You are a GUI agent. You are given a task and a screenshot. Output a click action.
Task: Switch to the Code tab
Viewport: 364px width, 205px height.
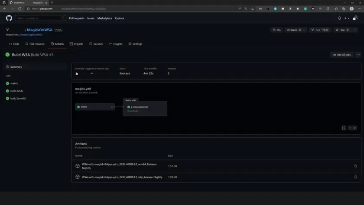click(x=14, y=44)
